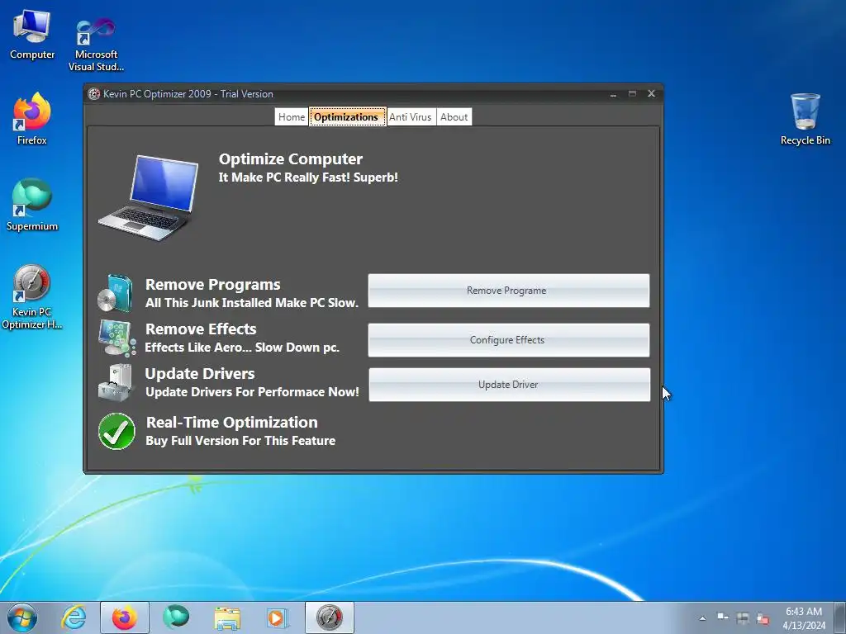The width and height of the screenshot is (846, 634).
Task: Select the Recycle Bin desktop icon
Action: click(x=805, y=120)
